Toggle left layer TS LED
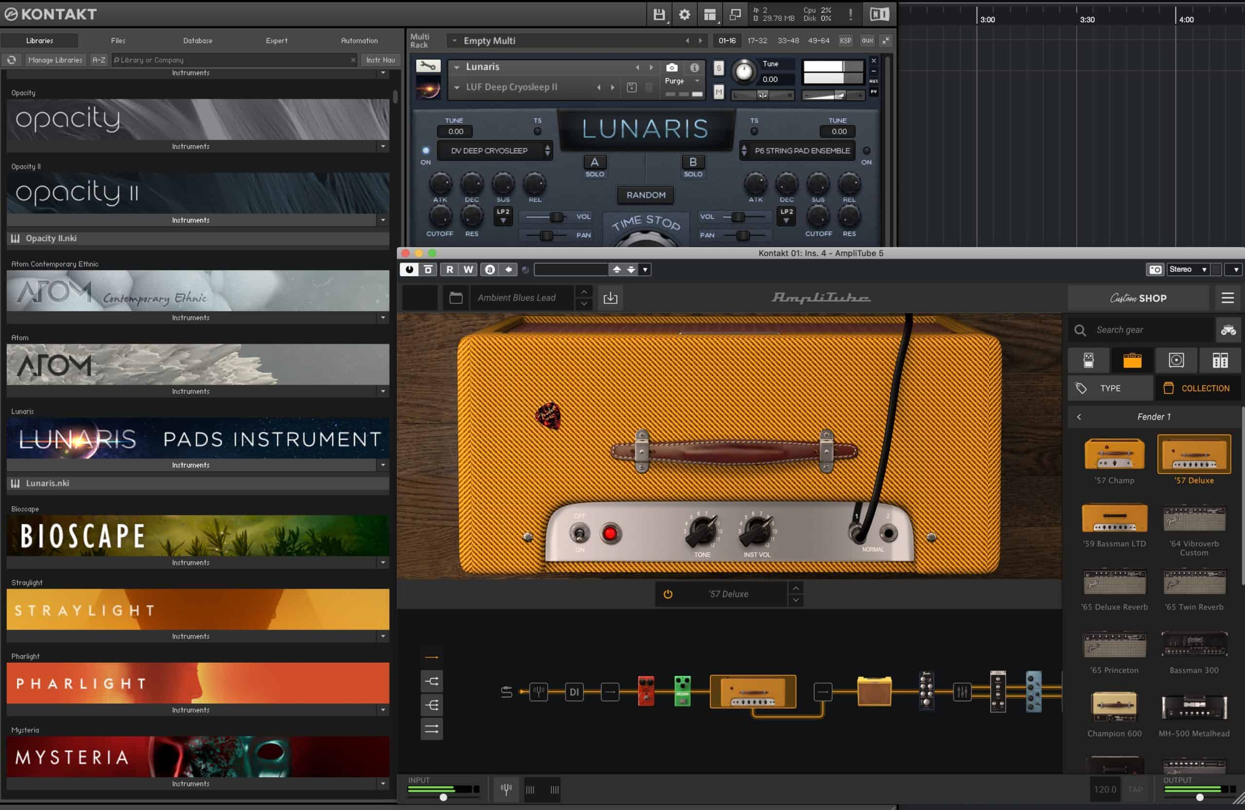 click(x=537, y=131)
